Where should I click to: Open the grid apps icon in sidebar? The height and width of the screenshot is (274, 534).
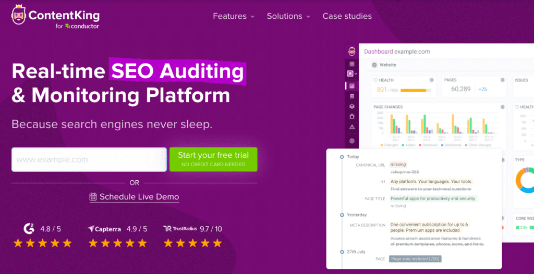tap(352, 64)
